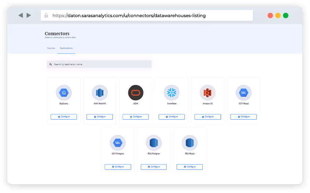Configure the BigQuery destination
Viewport: 310px width, 193px height.
pos(64,117)
